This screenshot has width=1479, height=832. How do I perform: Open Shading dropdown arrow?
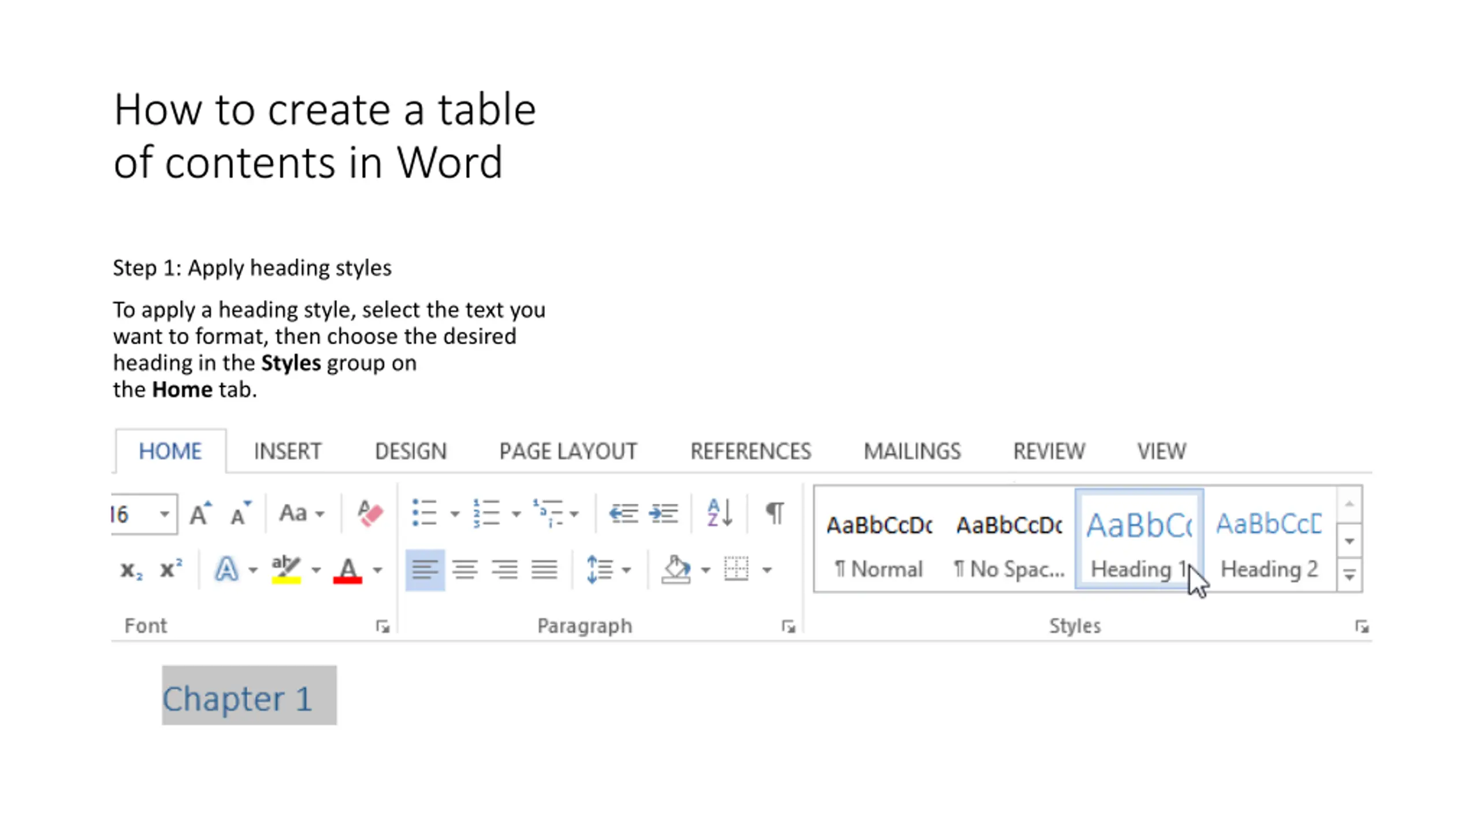pyautogui.click(x=705, y=570)
